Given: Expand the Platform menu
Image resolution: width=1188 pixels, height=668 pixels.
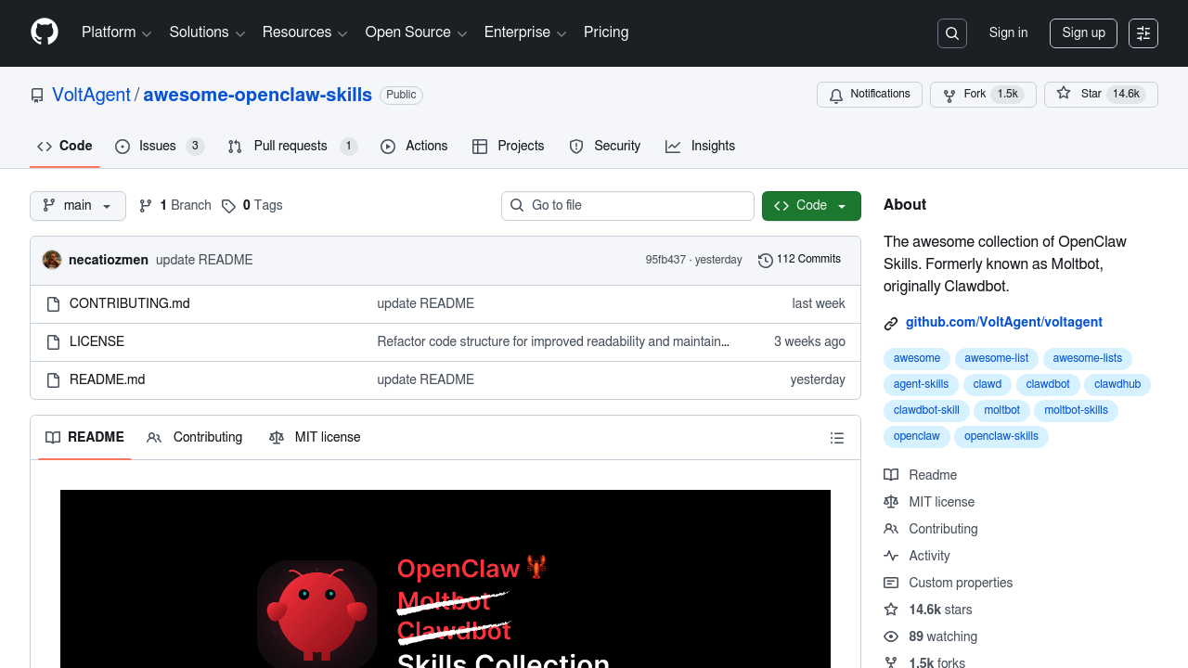Looking at the screenshot, I should click(x=116, y=32).
